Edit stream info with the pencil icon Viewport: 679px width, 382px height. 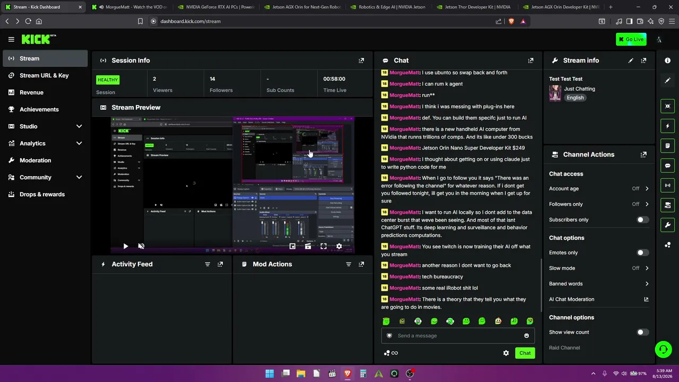coord(631,60)
